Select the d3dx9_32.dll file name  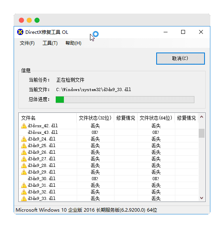coord(42,192)
